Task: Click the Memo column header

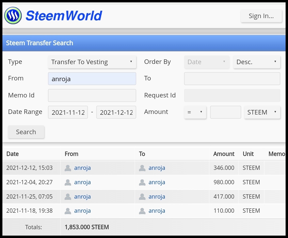Action: pyautogui.click(x=277, y=154)
